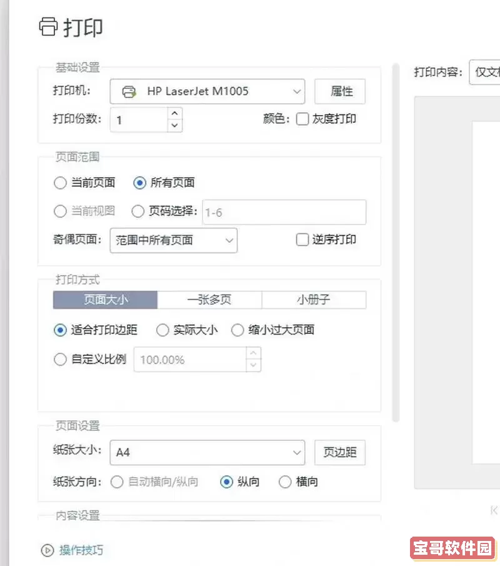The width and height of the screenshot is (500, 566).
Task: Select the 当前视图 radio button
Action: (x=60, y=211)
